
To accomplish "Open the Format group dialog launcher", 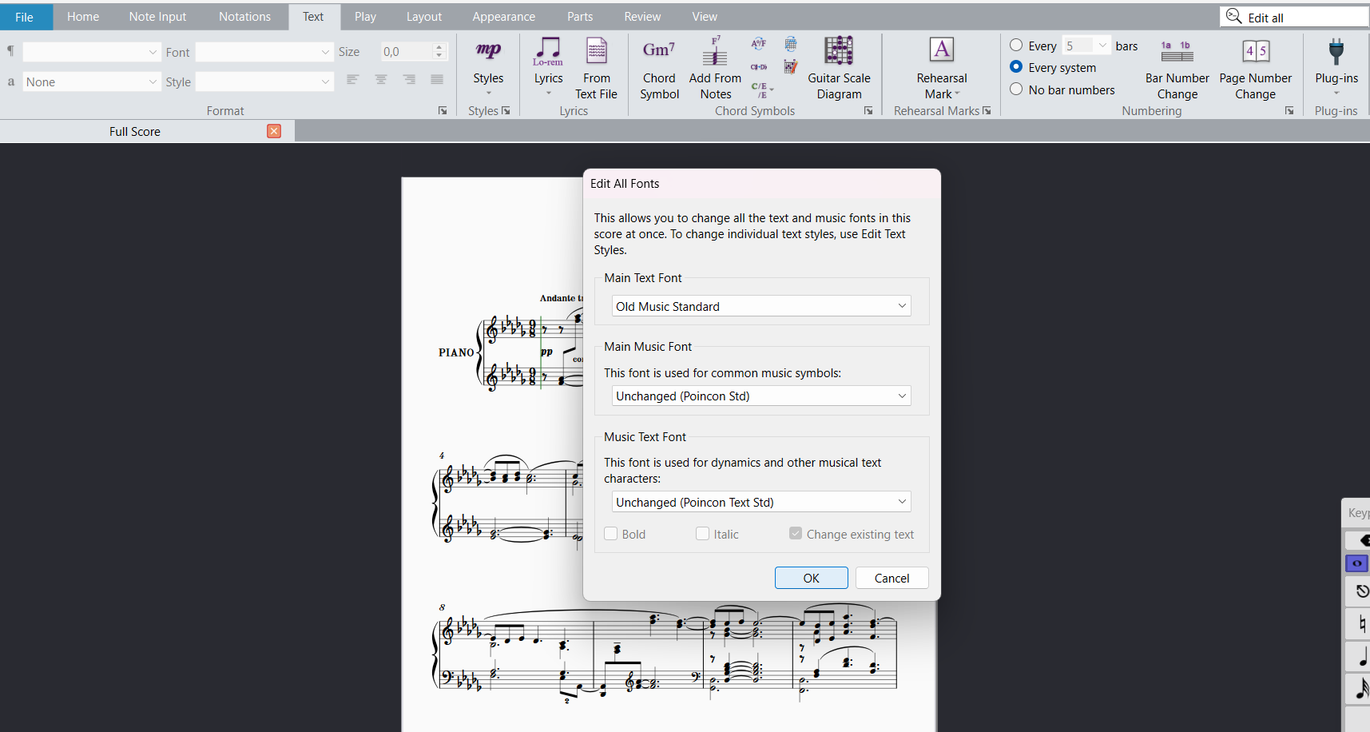I will [443, 111].
